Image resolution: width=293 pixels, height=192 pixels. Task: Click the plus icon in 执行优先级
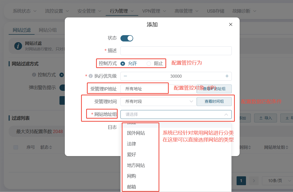[227, 76]
